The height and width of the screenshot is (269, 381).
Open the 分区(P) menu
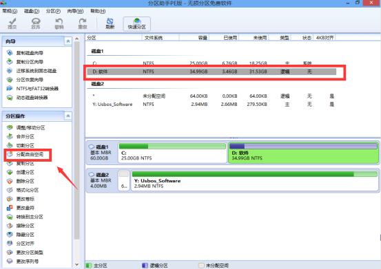pyautogui.click(x=53, y=11)
